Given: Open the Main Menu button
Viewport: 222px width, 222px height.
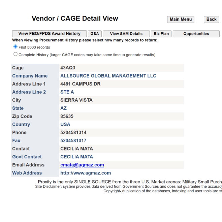Looking at the screenshot, I should (x=181, y=20).
